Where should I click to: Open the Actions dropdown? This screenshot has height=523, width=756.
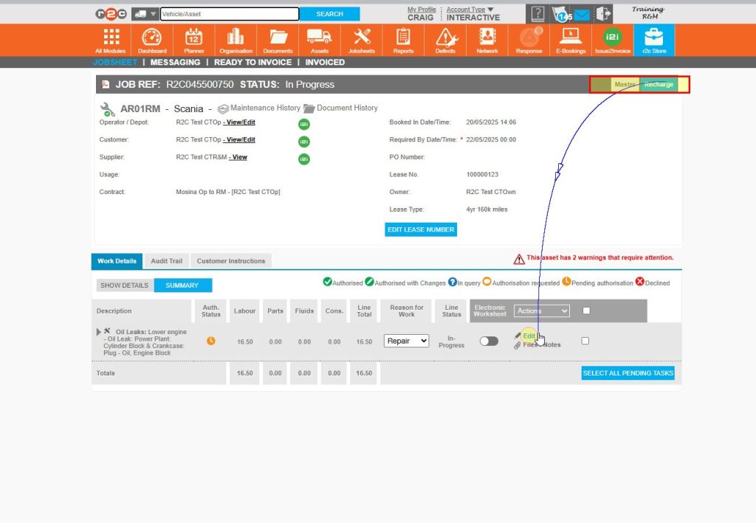click(x=542, y=311)
